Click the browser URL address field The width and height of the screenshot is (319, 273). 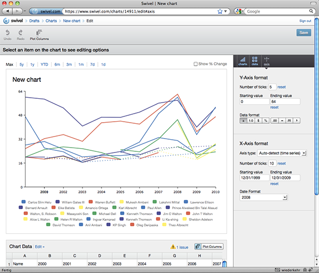(x=140, y=11)
